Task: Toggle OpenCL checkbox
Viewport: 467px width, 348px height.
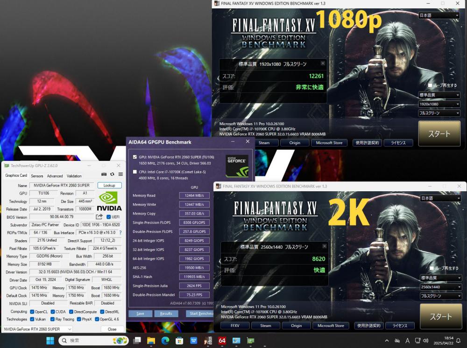Action: click(x=32, y=312)
